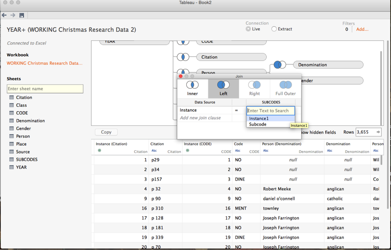Edit the Rows count field
391x250 pixels.
coord(365,132)
